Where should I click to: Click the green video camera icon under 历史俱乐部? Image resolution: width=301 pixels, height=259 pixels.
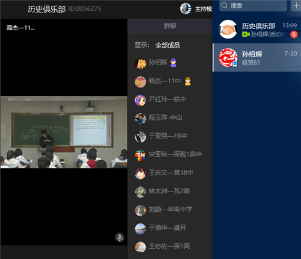point(246,34)
